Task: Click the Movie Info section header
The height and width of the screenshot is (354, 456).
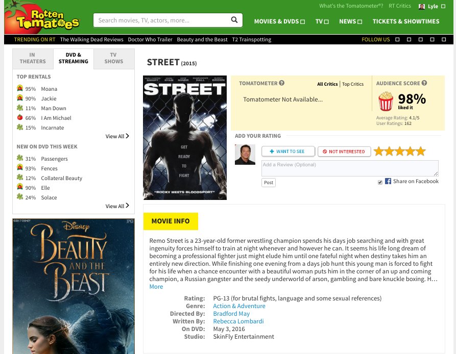Action: tap(171, 221)
